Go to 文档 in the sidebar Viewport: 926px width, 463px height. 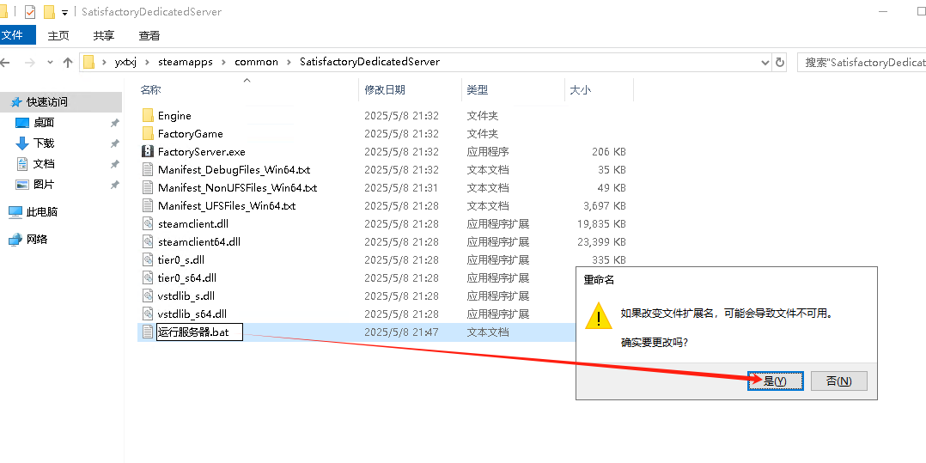click(43, 164)
